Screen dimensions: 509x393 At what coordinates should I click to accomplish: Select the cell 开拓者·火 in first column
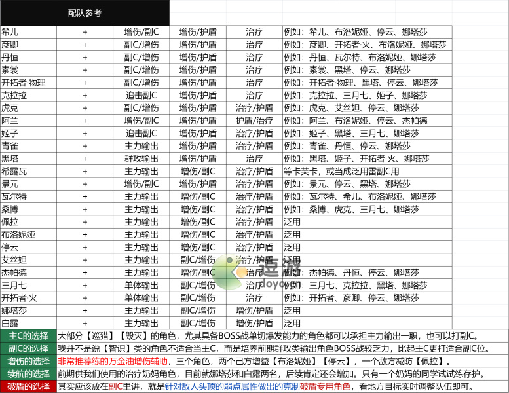point(29,298)
